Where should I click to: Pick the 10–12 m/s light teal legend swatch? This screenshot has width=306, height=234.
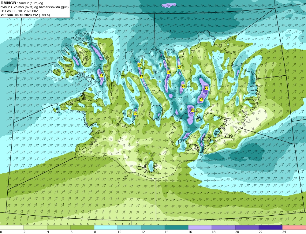(129, 228)
